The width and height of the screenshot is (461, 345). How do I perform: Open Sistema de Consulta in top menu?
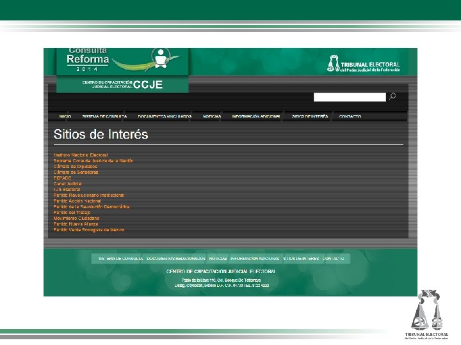tap(104, 116)
